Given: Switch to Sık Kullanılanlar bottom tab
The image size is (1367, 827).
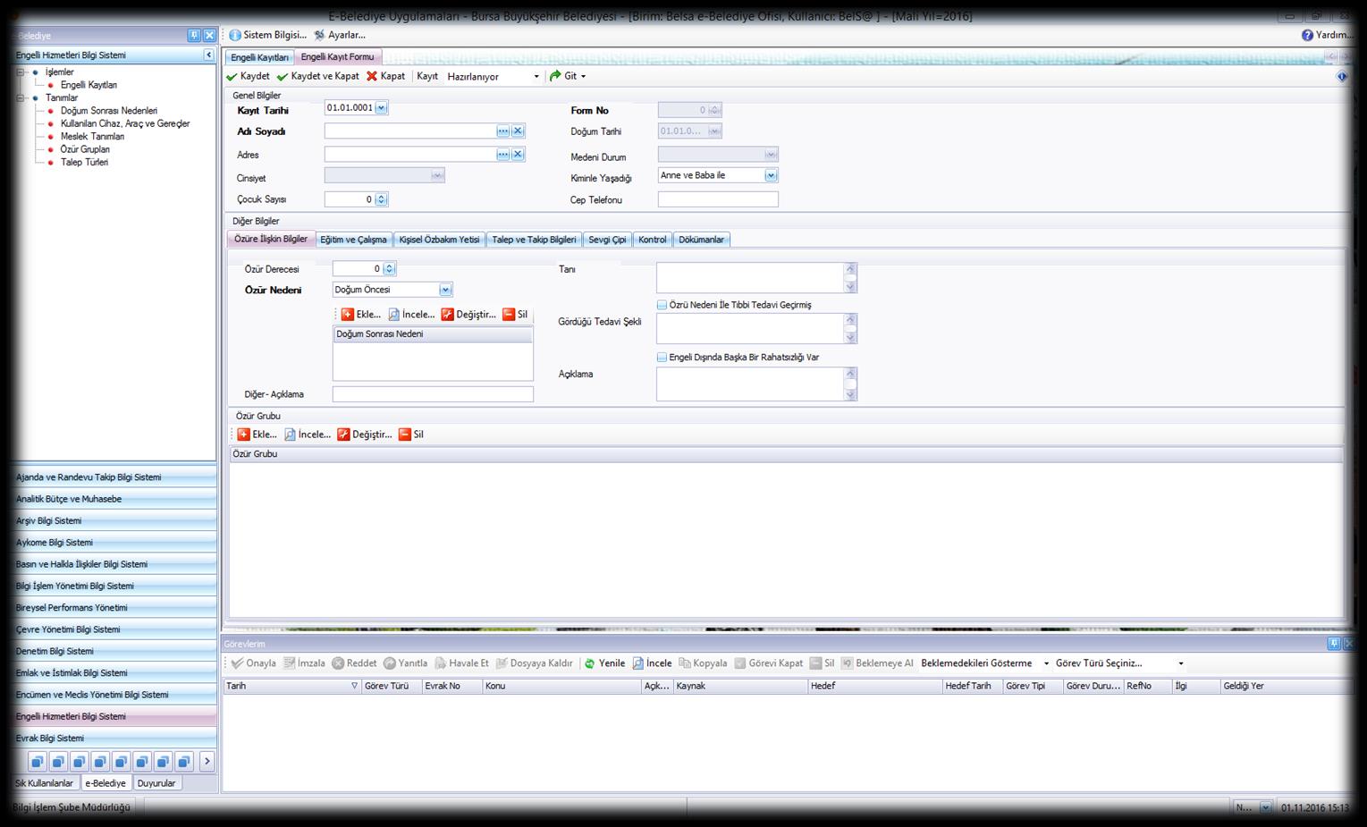Looking at the screenshot, I should point(45,783).
